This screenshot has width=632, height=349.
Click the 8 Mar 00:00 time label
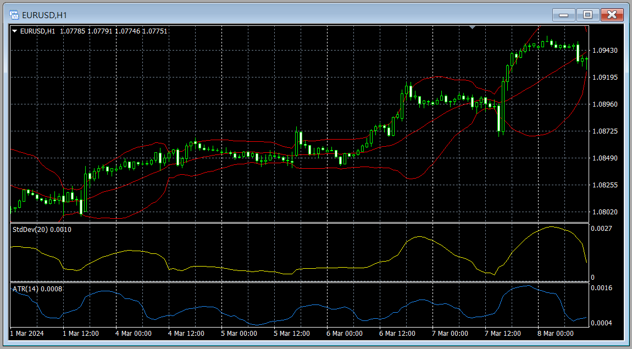pyautogui.click(x=556, y=334)
